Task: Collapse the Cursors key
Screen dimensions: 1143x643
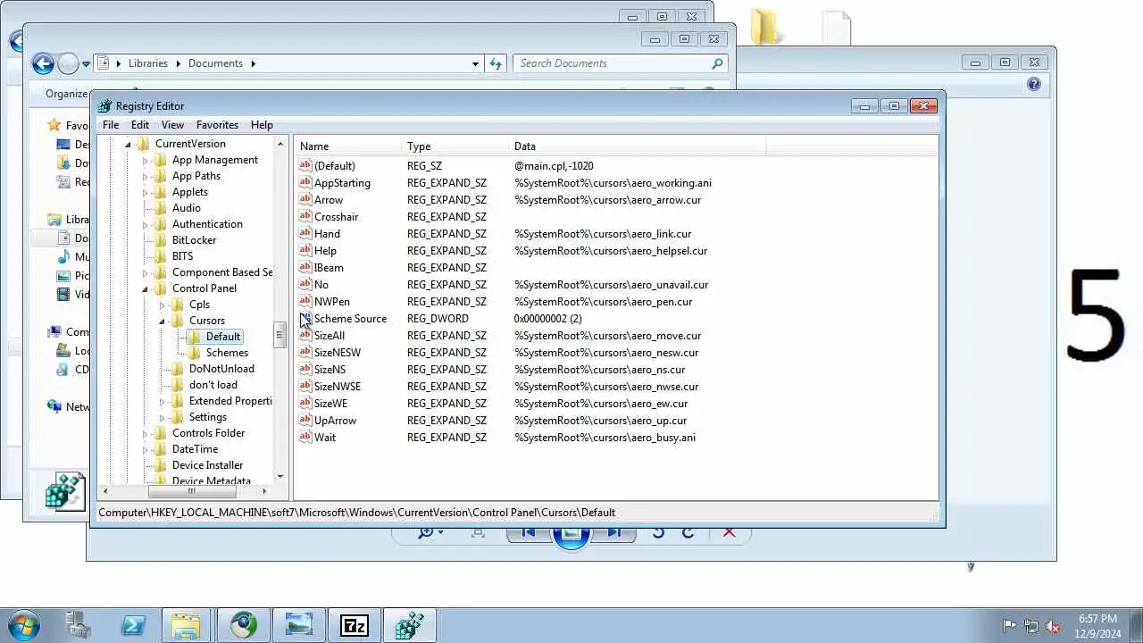Action: (162, 321)
